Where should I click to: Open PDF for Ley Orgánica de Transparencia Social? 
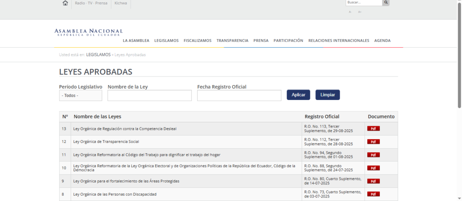coord(373,142)
